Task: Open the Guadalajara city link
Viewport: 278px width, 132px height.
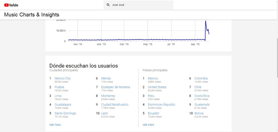Action: [63, 104]
